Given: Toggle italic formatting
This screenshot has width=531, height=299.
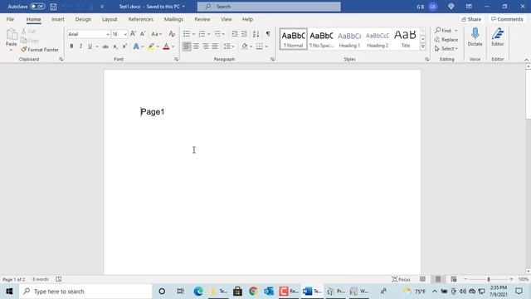Looking at the screenshot, I should point(80,47).
